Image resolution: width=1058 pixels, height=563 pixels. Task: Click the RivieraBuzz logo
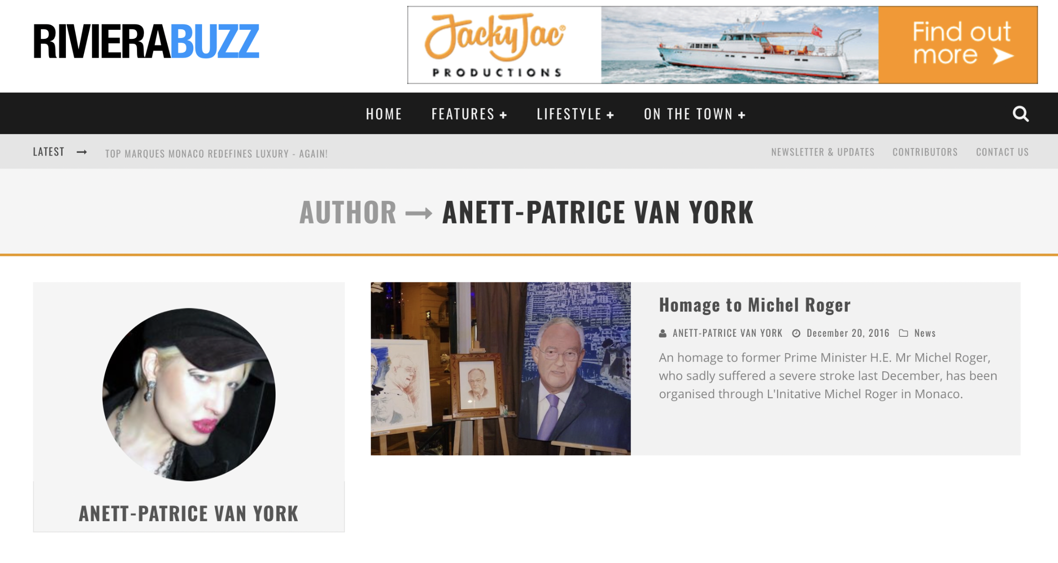point(146,42)
